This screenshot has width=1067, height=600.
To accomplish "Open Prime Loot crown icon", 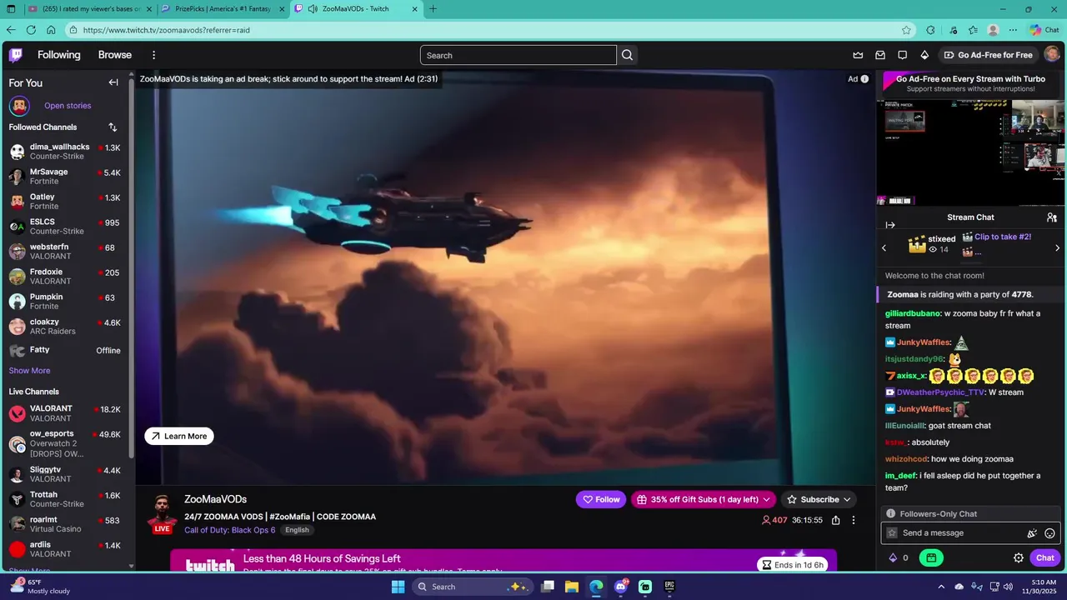I will (x=858, y=55).
